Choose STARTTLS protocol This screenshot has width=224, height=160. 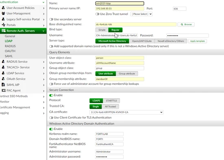(111, 101)
